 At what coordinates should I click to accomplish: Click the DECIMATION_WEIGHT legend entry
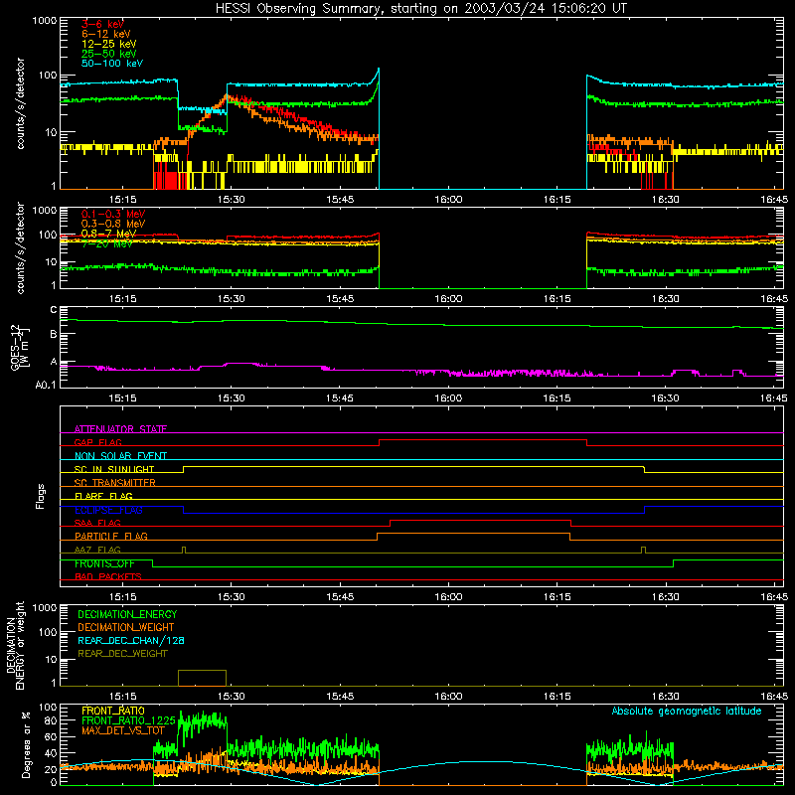tap(126, 627)
